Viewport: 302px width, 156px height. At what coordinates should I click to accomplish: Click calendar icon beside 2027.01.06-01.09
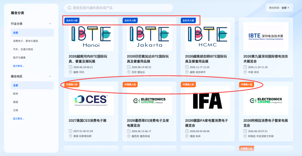coord(70,131)
